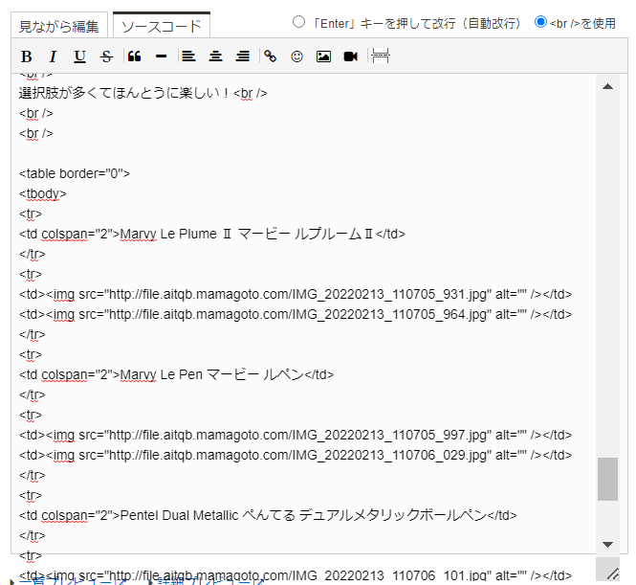This screenshot has height=585, width=636.
Task: Apply bold formatting with the B icon
Action: click(27, 56)
